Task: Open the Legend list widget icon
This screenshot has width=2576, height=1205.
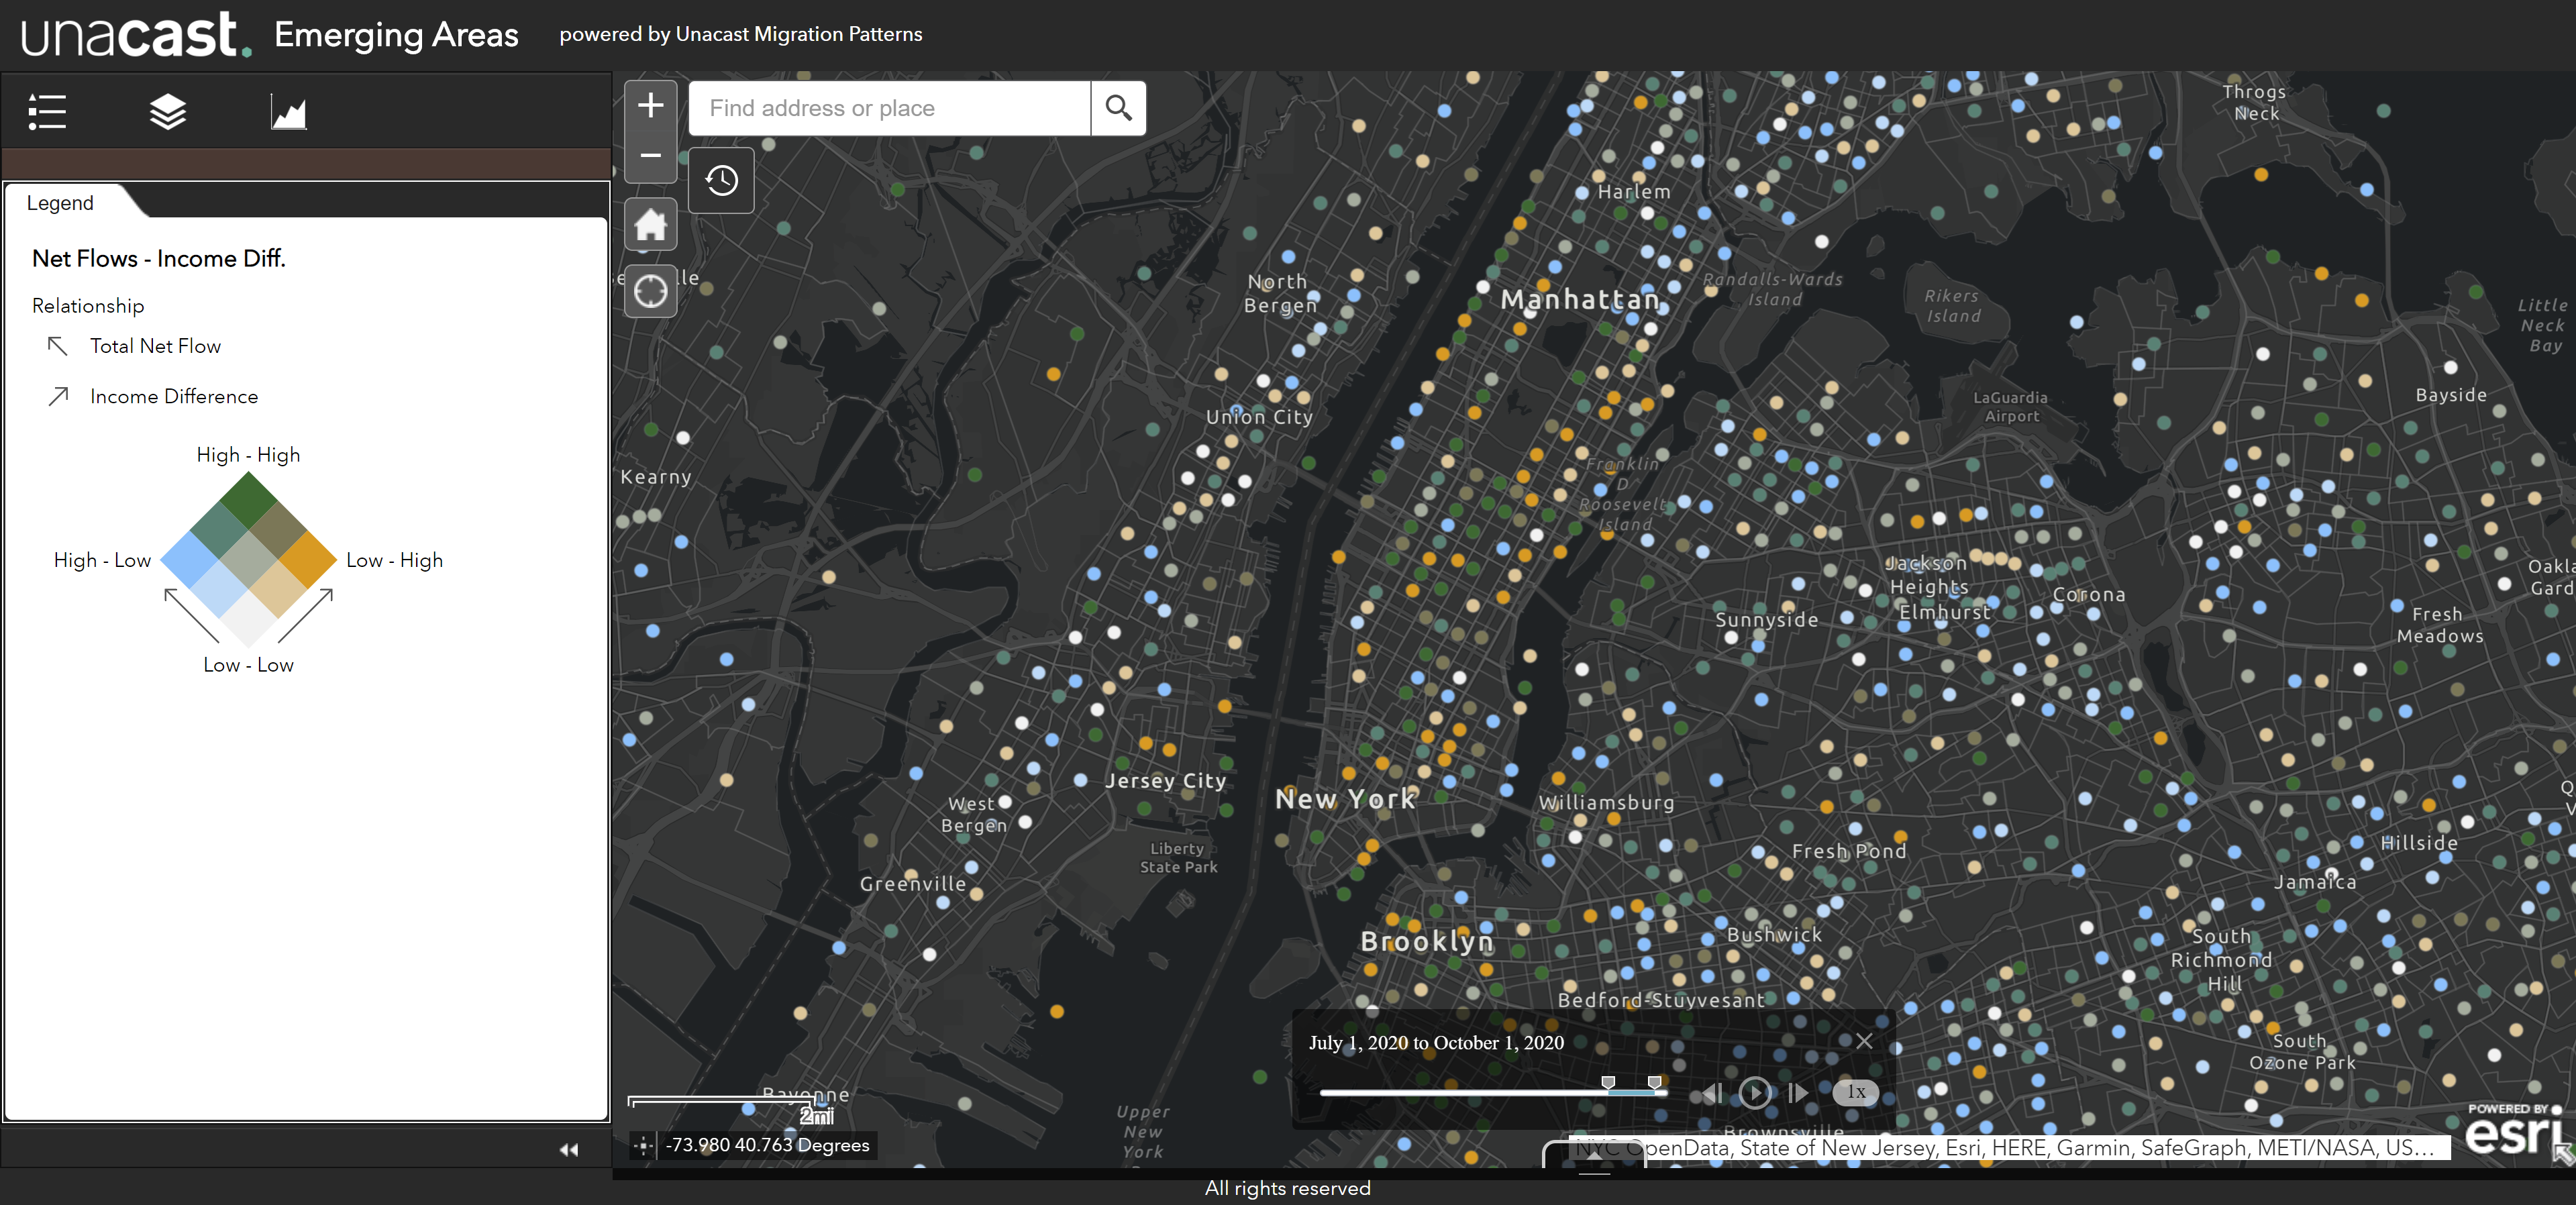Action: point(47,112)
